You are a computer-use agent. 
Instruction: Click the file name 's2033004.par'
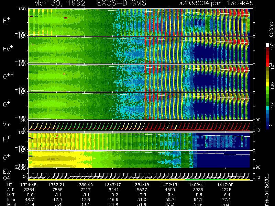[x=200, y=3]
